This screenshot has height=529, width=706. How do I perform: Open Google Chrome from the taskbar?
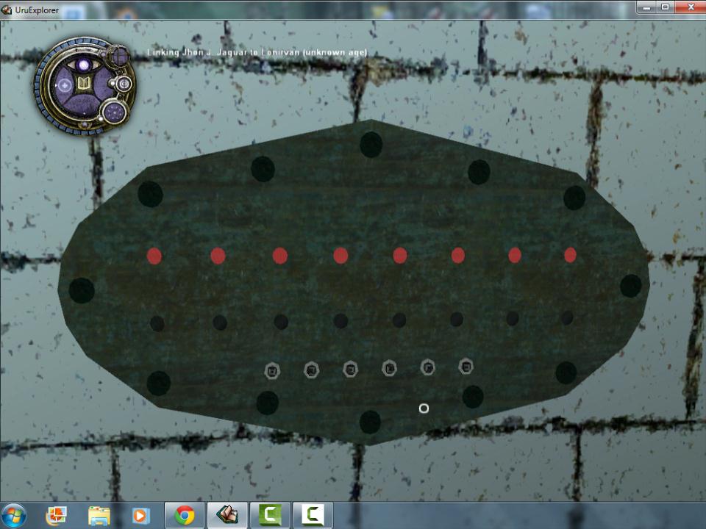185,516
